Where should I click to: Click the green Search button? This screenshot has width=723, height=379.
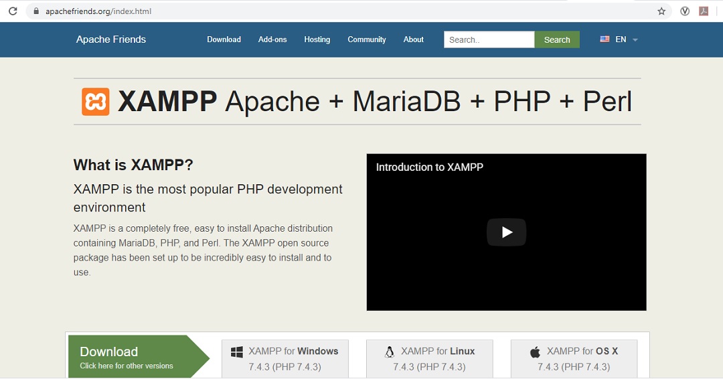557,40
